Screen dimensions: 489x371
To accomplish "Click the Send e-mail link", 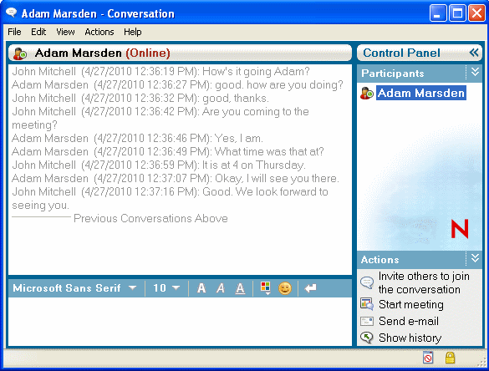I will point(409,321).
